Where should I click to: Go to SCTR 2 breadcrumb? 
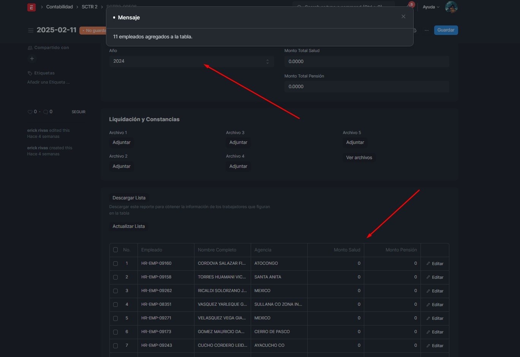(89, 7)
